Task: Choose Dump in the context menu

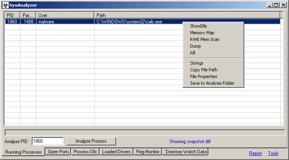Action: click(195, 46)
